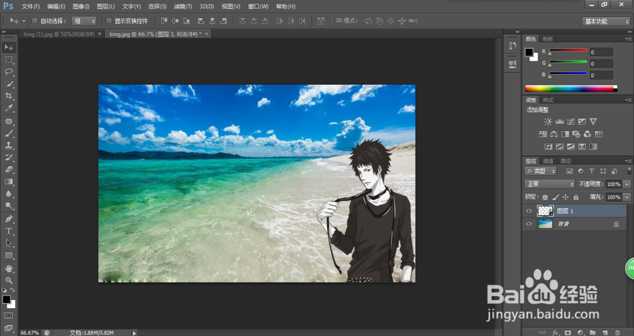Open the Layers panel flyout menu
634x336 pixels.
628,161
